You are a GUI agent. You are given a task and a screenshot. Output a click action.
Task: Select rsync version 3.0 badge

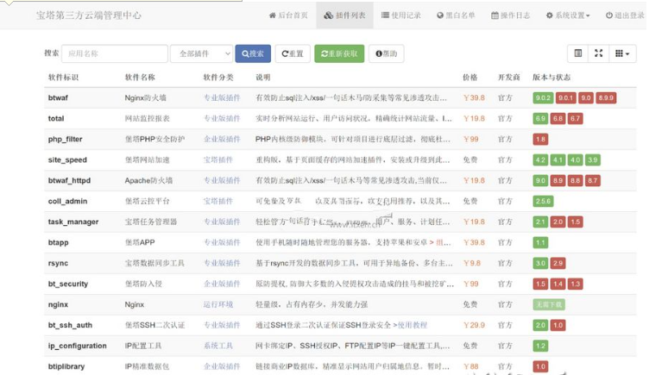pos(540,263)
